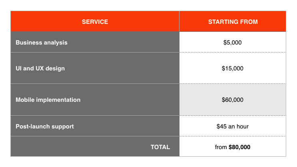297x167 pixels.
Task: Click the word 'support' in fourth row
Action: point(63,127)
